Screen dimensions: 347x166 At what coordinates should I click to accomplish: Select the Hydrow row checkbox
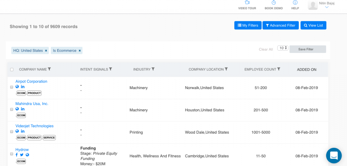[x=12, y=154]
